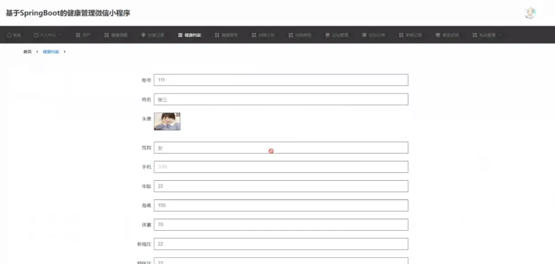Open the user avatar at top right

[x=530, y=13]
